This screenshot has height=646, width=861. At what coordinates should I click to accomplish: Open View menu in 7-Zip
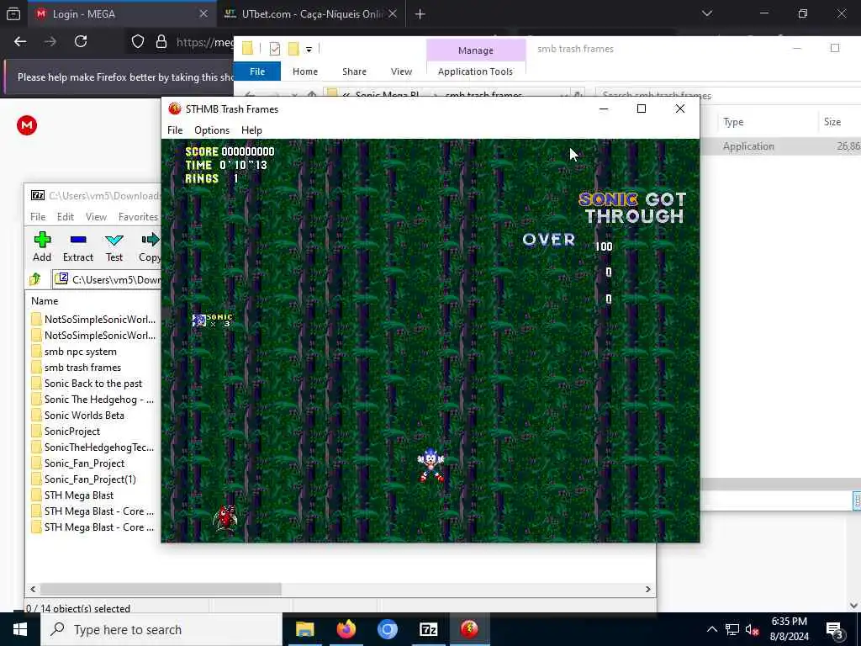pyautogui.click(x=96, y=217)
